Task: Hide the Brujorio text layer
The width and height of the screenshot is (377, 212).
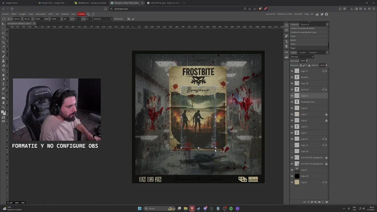Action: pyautogui.click(x=292, y=77)
